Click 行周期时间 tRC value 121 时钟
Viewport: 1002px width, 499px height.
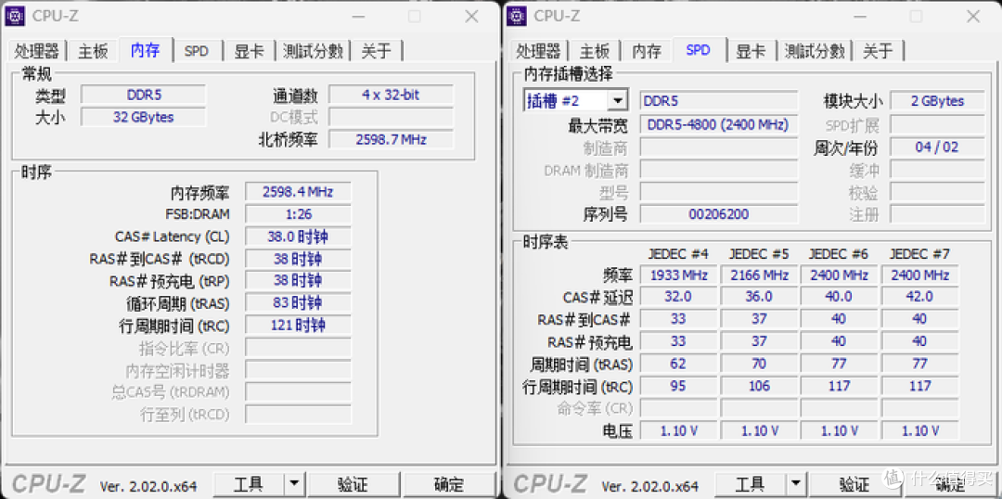298,326
